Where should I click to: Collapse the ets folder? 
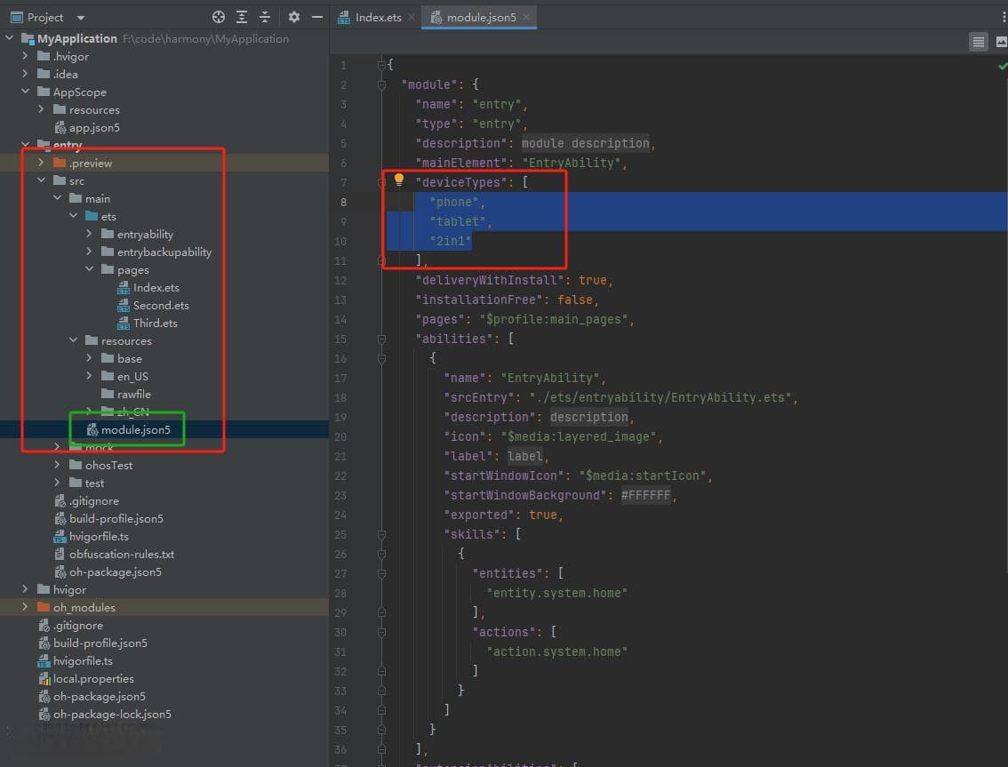[73, 216]
